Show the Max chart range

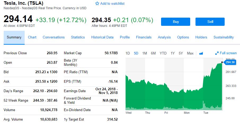click(190, 53)
